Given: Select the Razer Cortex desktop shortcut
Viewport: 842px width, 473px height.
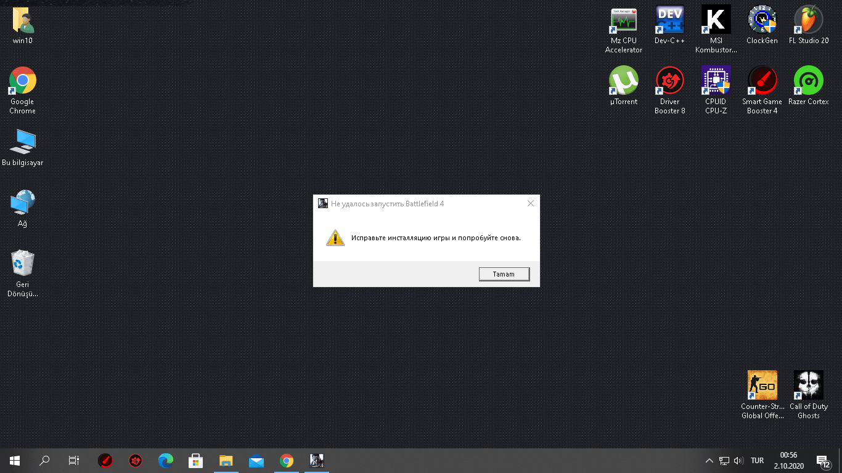Looking at the screenshot, I should pos(809,86).
